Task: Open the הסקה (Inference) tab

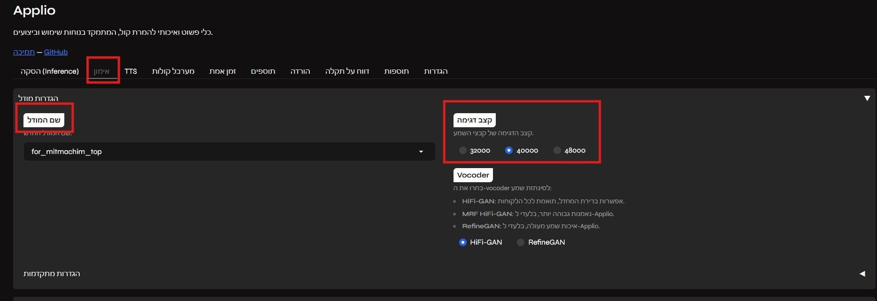Action: point(50,71)
